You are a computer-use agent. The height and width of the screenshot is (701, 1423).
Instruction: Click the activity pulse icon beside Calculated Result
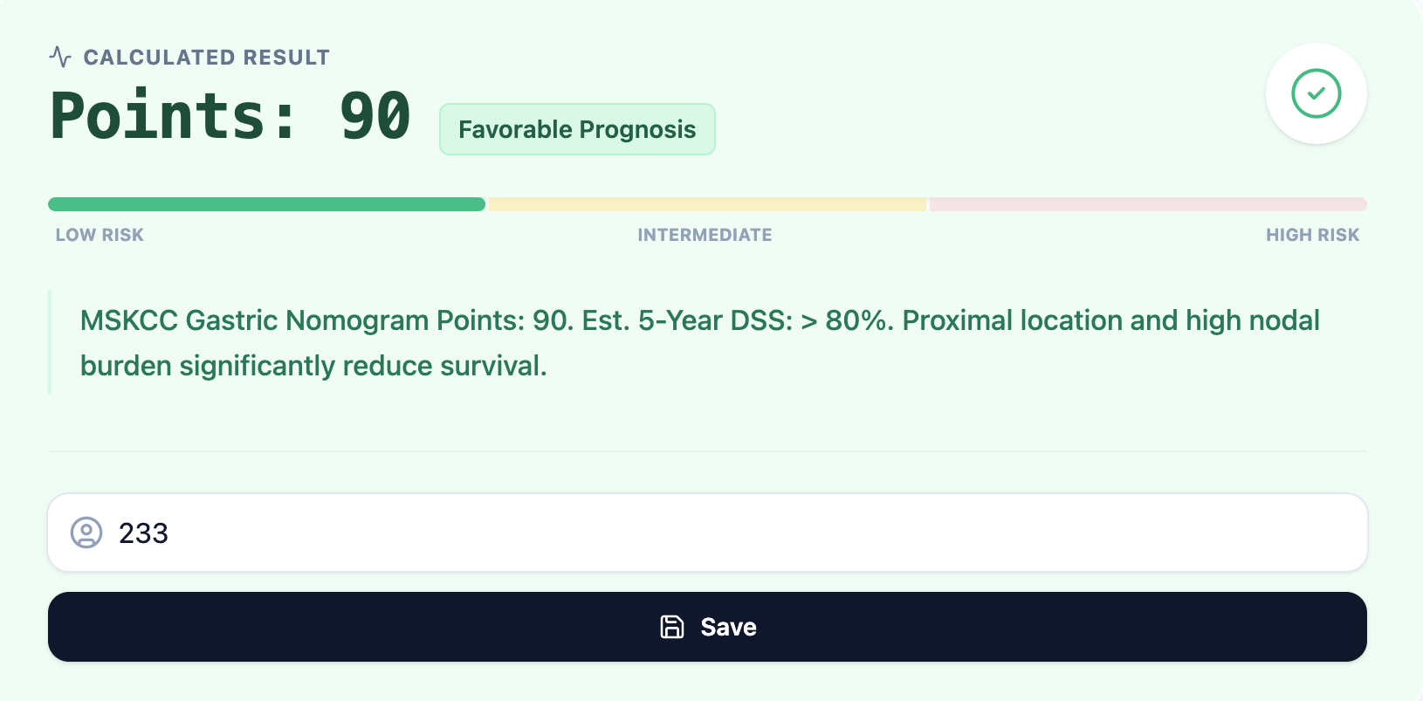click(59, 57)
